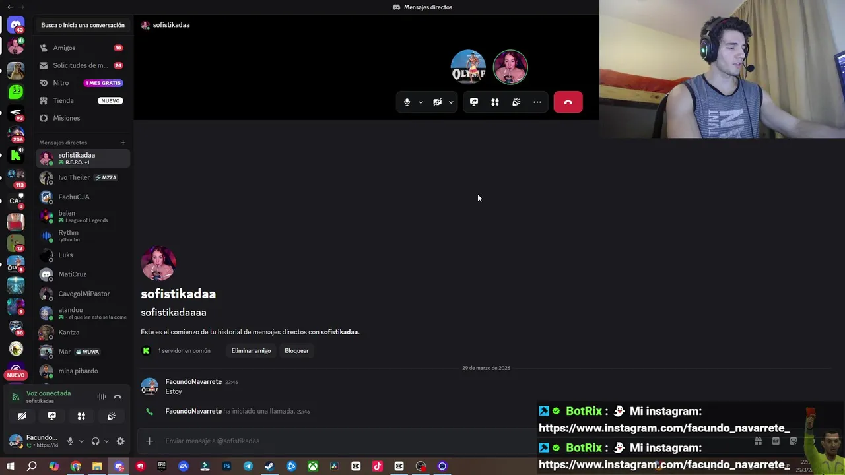Click message attachment plus button
845x475 pixels.
150,441
